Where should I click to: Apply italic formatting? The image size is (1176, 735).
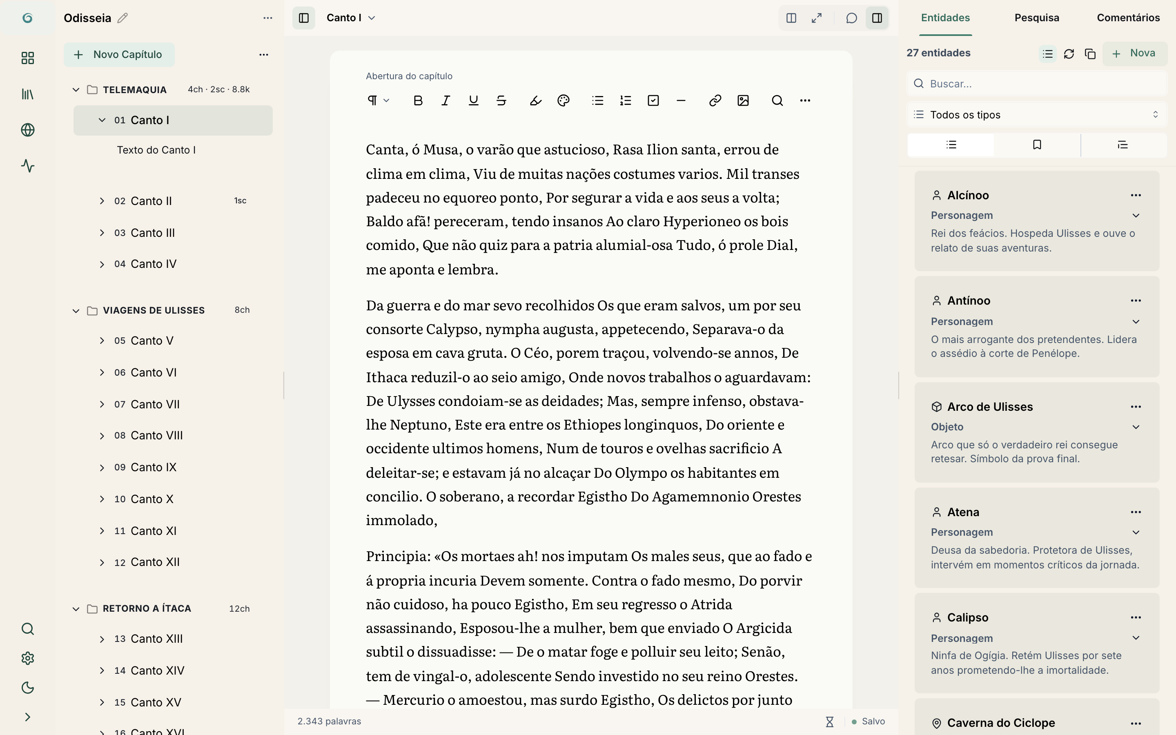[445, 100]
